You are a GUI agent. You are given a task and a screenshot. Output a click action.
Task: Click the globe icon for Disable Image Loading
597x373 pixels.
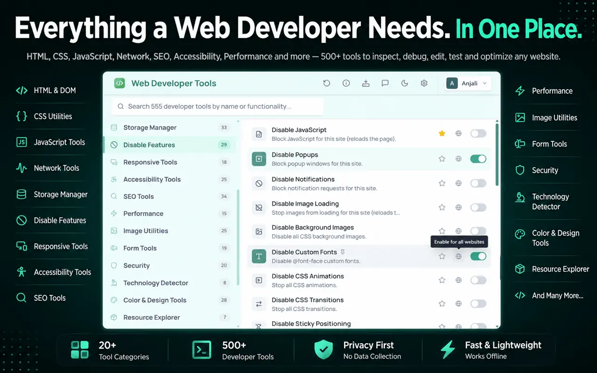458,207
